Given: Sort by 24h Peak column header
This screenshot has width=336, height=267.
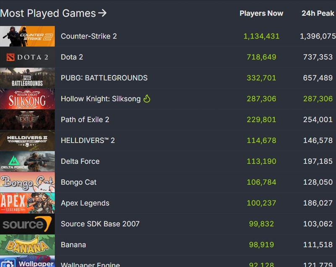Looking at the screenshot, I should pos(318,13).
